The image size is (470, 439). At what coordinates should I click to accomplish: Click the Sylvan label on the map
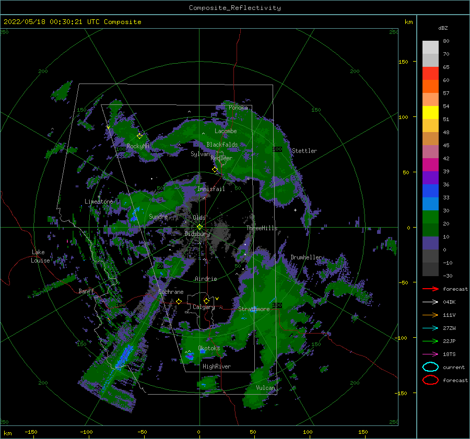[200, 154]
